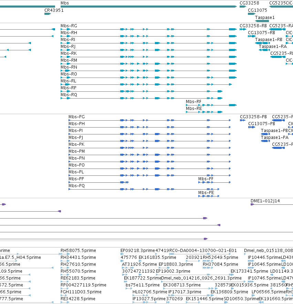Viewport: 293px width, 304px height.
Task: Click the EK161835.5prime label
Action: [157, 257]
